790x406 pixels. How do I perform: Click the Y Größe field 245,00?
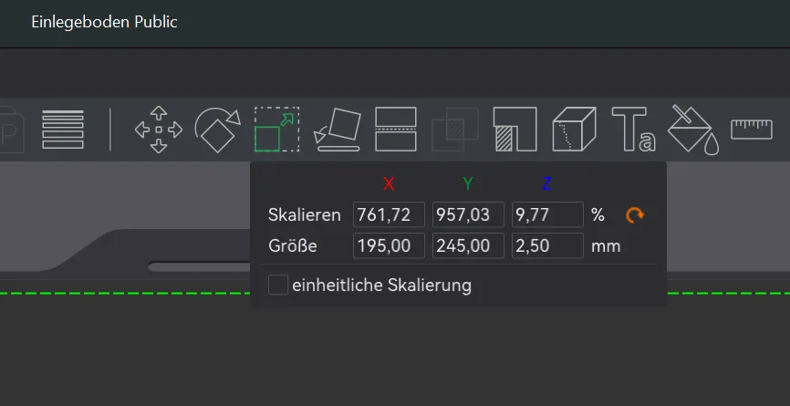tap(468, 245)
